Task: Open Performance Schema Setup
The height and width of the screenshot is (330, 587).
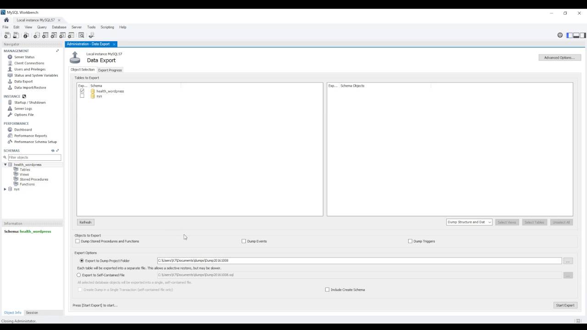Action: 35,142
